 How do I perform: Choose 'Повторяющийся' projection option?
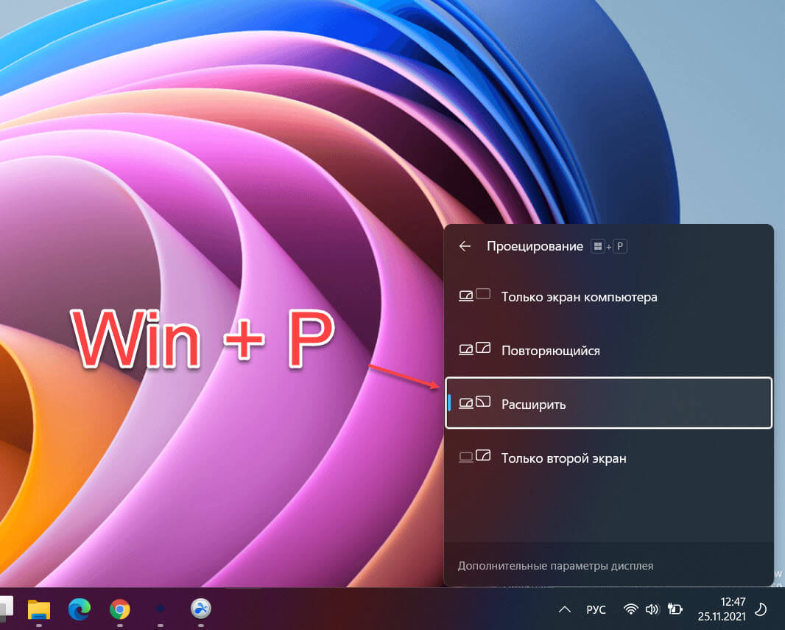(608, 351)
